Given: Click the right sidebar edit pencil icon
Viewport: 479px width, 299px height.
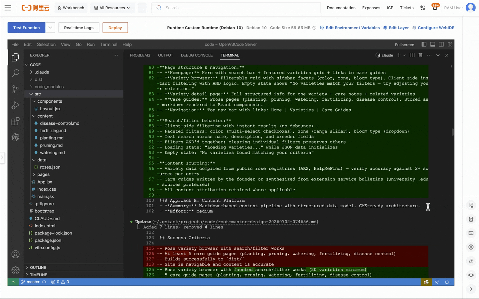Looking at the screenshot, I should (x=471, y=261).
